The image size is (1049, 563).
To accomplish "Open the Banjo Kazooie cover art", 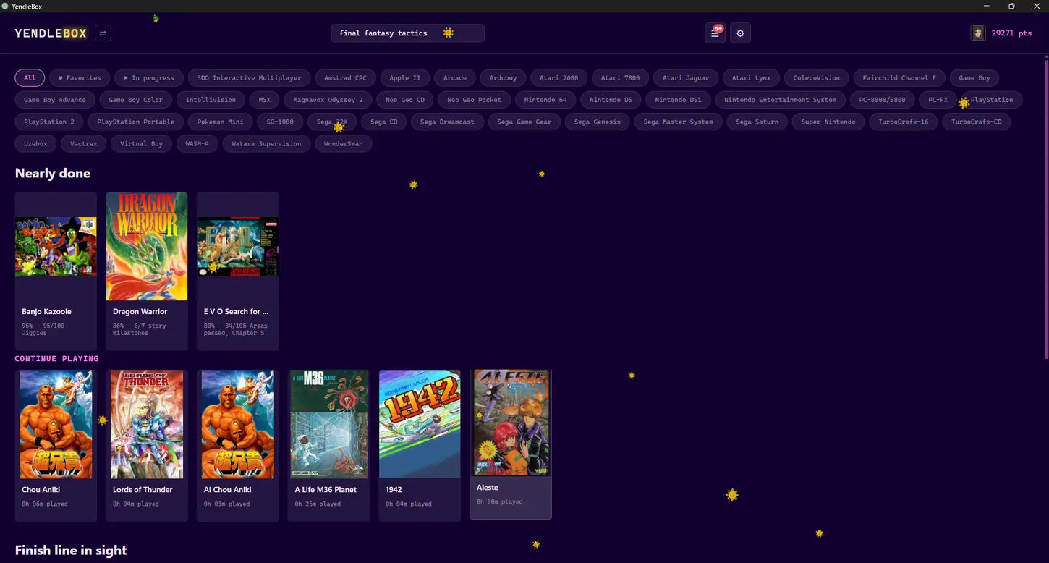I will click(x=56, y=247).
